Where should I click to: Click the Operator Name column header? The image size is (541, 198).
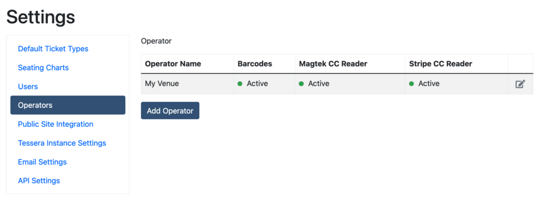tap(173, 64)
